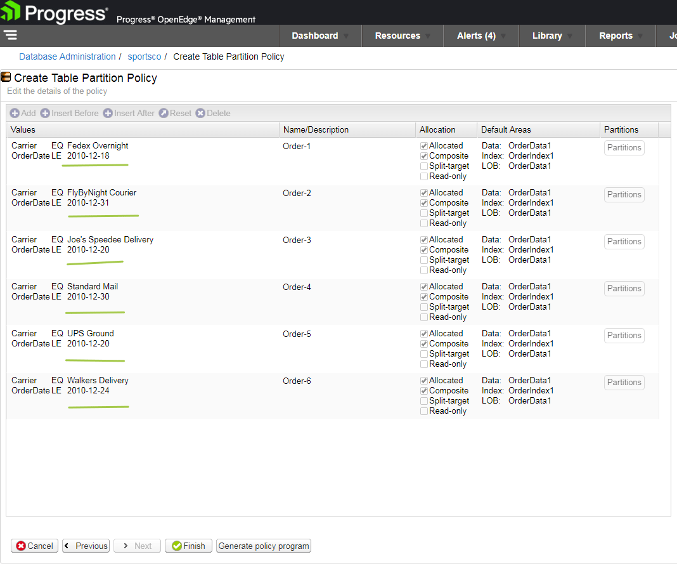Click the Order-1 name cell
The height and width of the screenshot is (566, 677).
pos(297,147)
